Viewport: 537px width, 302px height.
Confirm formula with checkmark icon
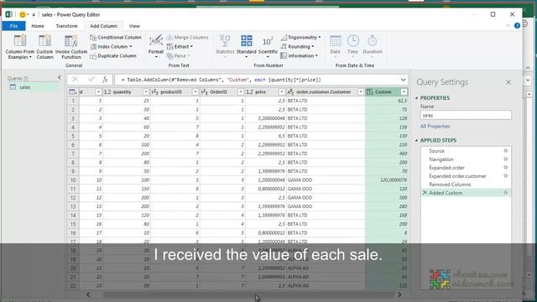pos(91,80)
